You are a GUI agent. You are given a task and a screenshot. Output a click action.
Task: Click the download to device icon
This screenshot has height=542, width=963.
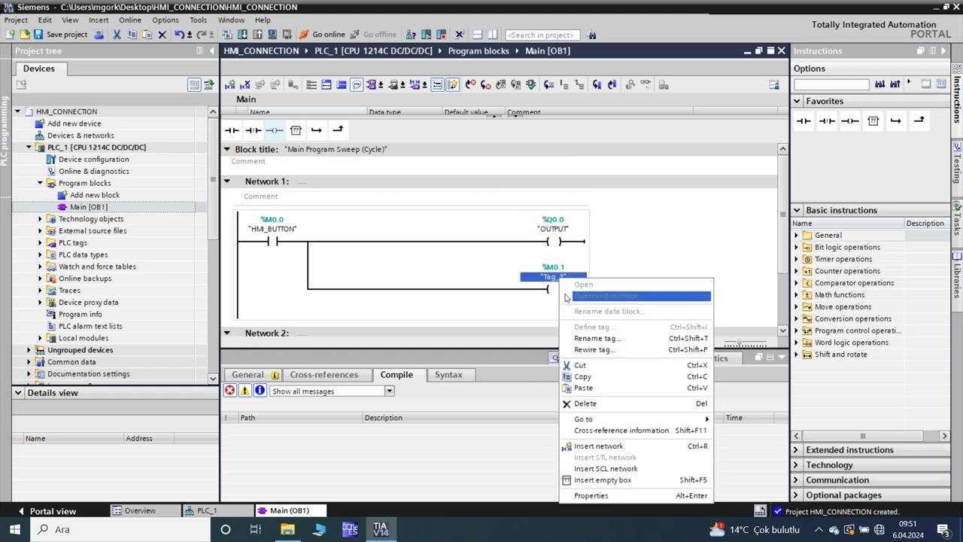click(242, 35)
